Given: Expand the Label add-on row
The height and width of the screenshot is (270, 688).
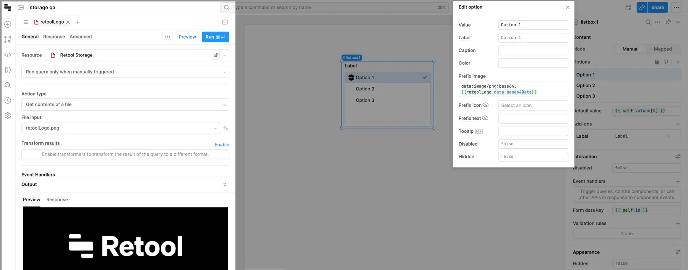Looking at the screenshot, I should 627,136.
